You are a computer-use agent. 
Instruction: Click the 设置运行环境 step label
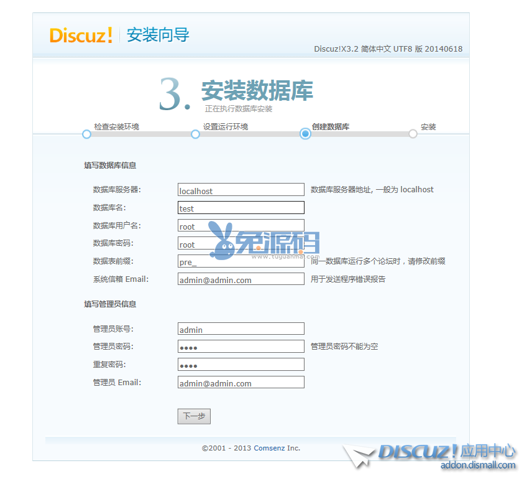click(x=226, y=127)
